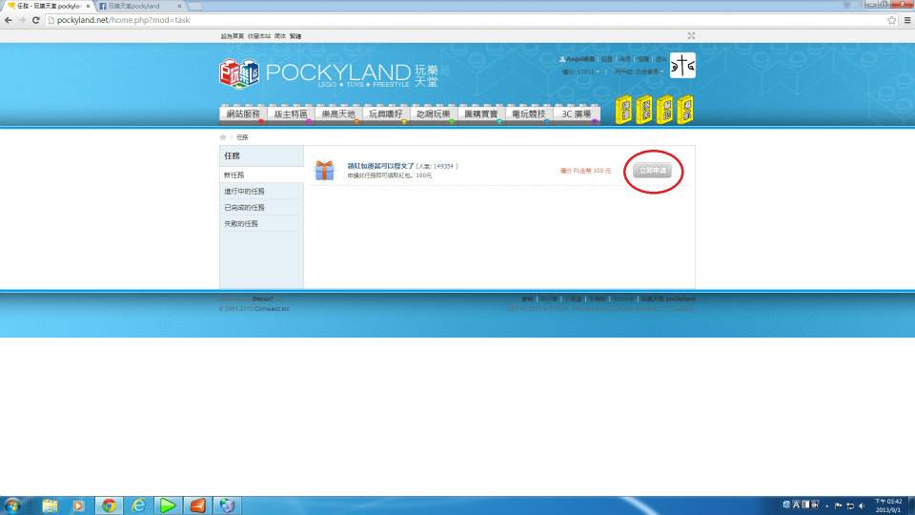Viewport: 915px width, 515px height.
Task: Select 已完成的任務 in the sidebar
Action: 245,208
